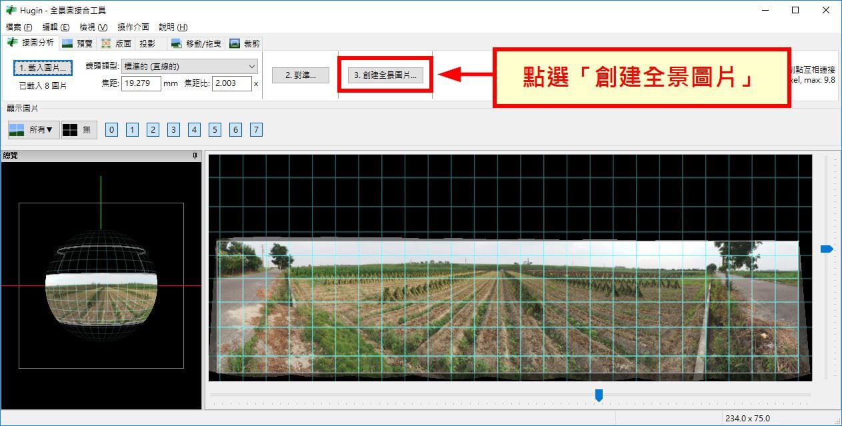The height and width of the screenshot is (426, 842).
Task: Click the Hugin logo in the title bar
Action: [x=11, y=11]
